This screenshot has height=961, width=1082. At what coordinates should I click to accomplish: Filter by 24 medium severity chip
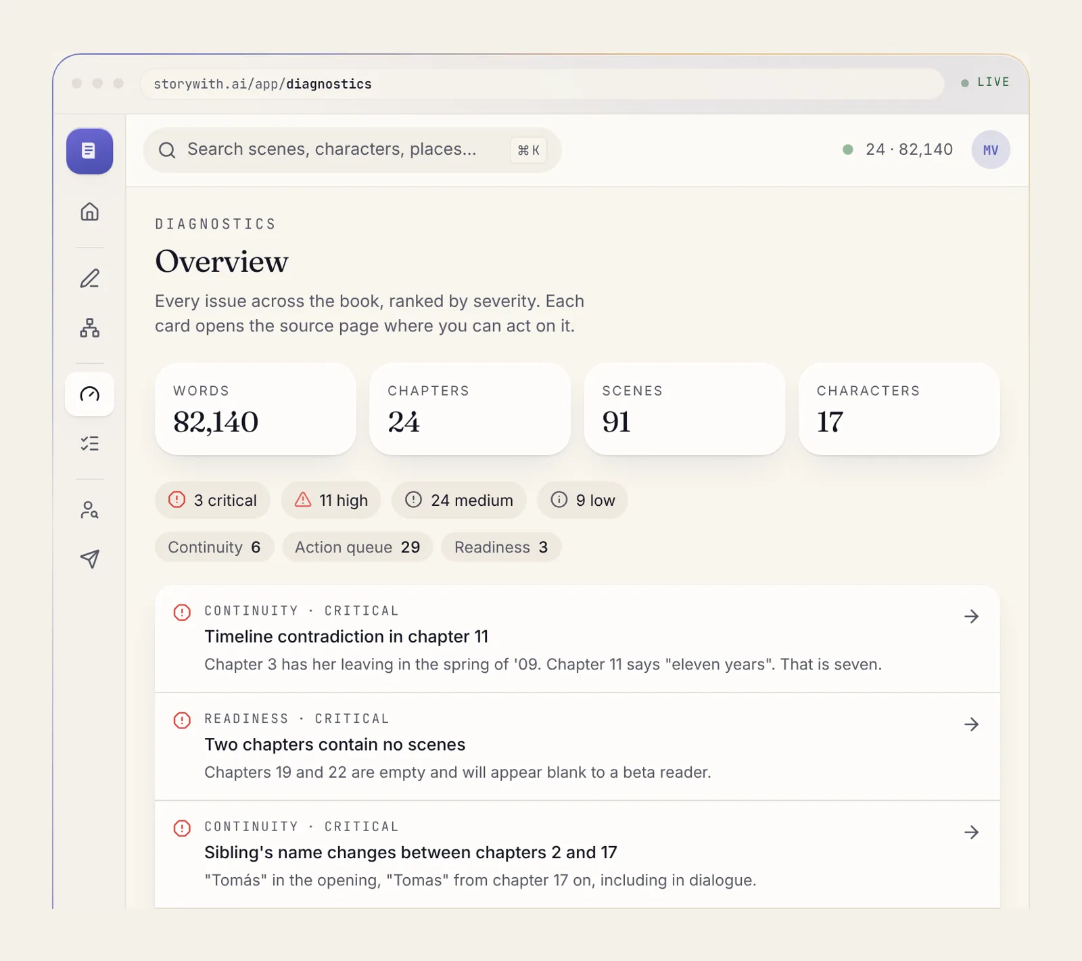(x=459, y=500)
